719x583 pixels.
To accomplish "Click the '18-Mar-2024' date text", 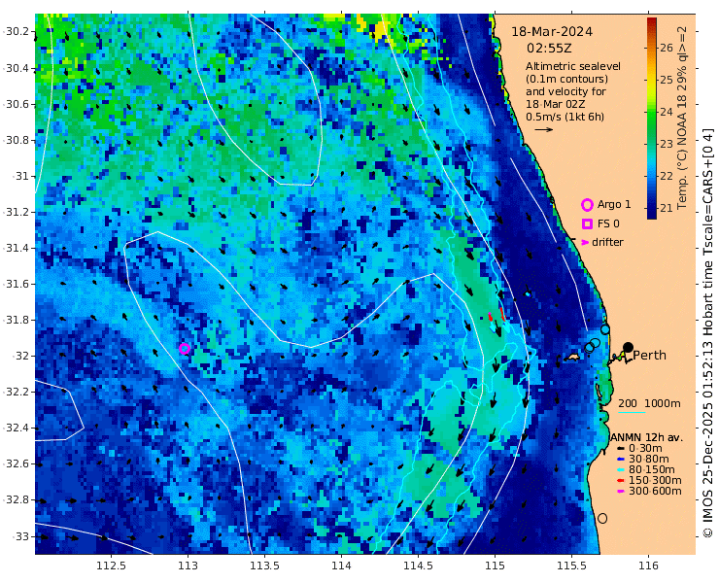I will pyautogui.click(x=552, y=32).
